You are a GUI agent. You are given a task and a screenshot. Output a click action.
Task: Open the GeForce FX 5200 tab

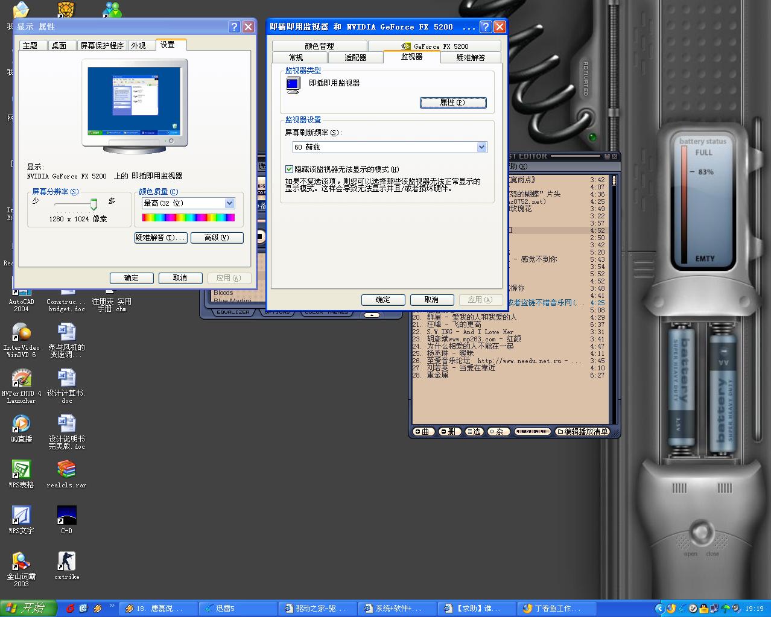pos(434,46)
